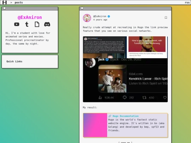Viewport: 191px width, 143px height.
Task: Click the link chain icon beside Hugo Documentation
Action: pos(110,116)
